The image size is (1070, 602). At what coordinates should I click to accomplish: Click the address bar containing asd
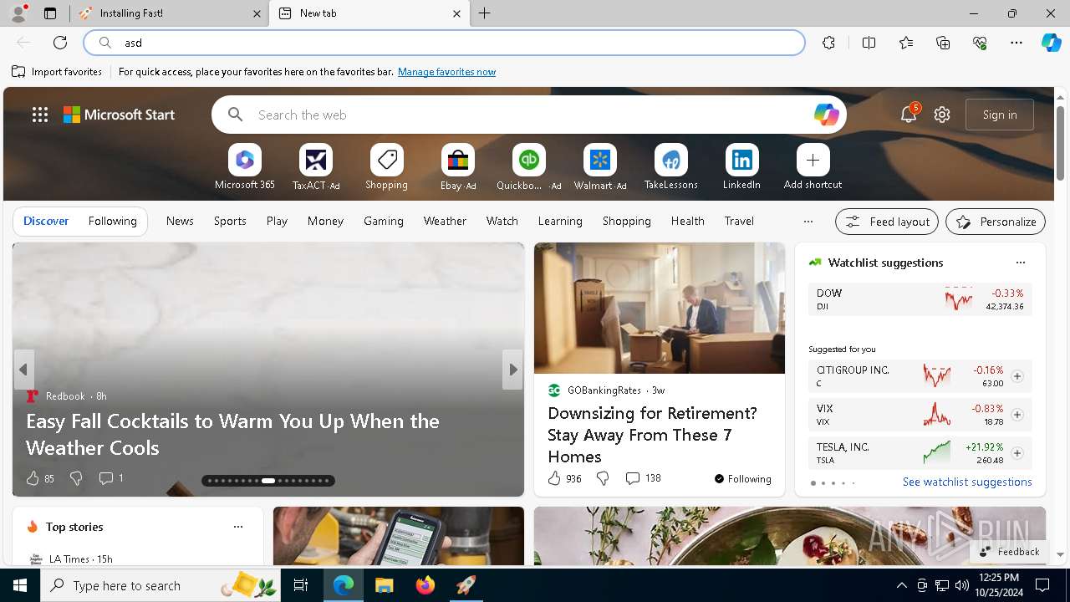(445, 43)
